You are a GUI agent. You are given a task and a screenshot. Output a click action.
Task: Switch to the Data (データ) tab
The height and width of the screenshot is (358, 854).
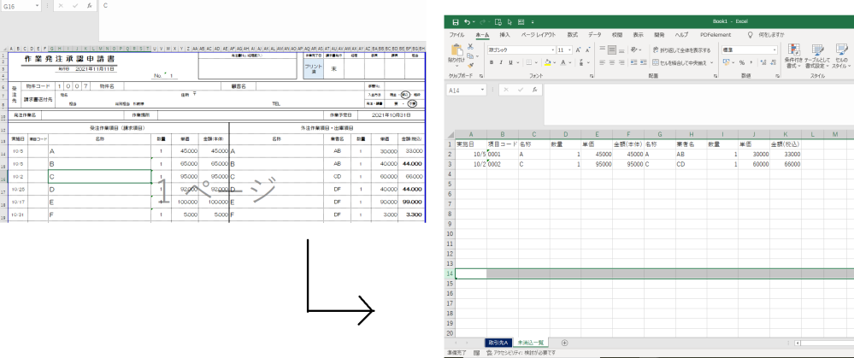(x=595, y=35)
